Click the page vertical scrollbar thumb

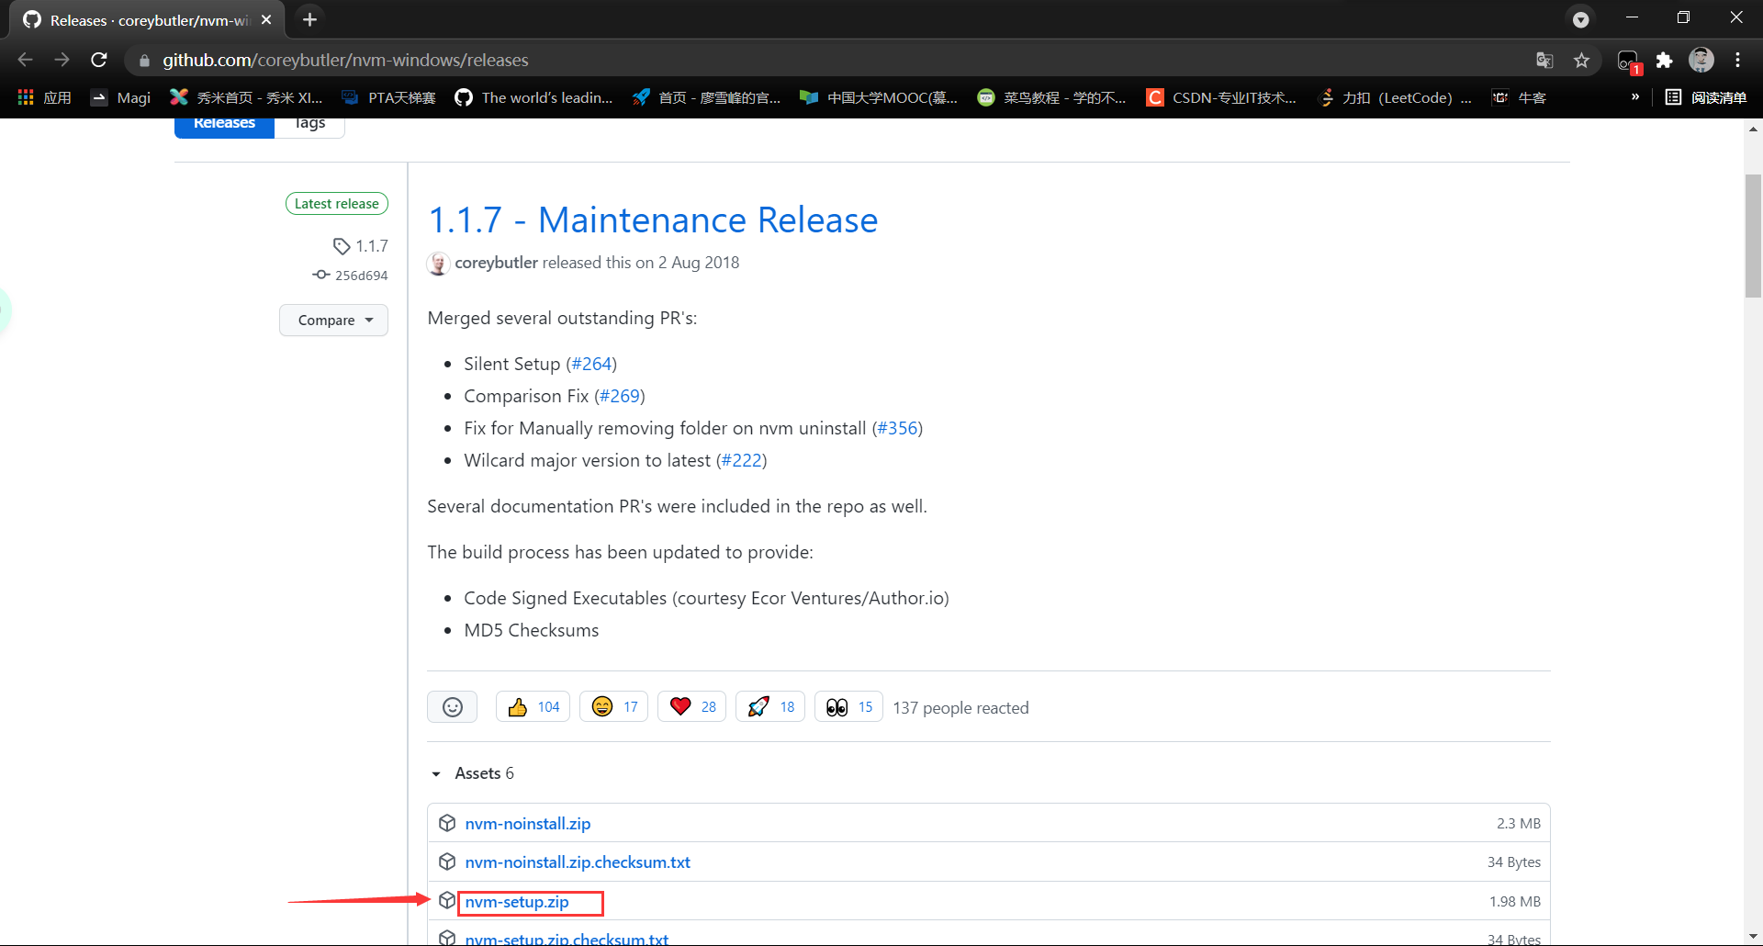click(x=1753, y=236)
